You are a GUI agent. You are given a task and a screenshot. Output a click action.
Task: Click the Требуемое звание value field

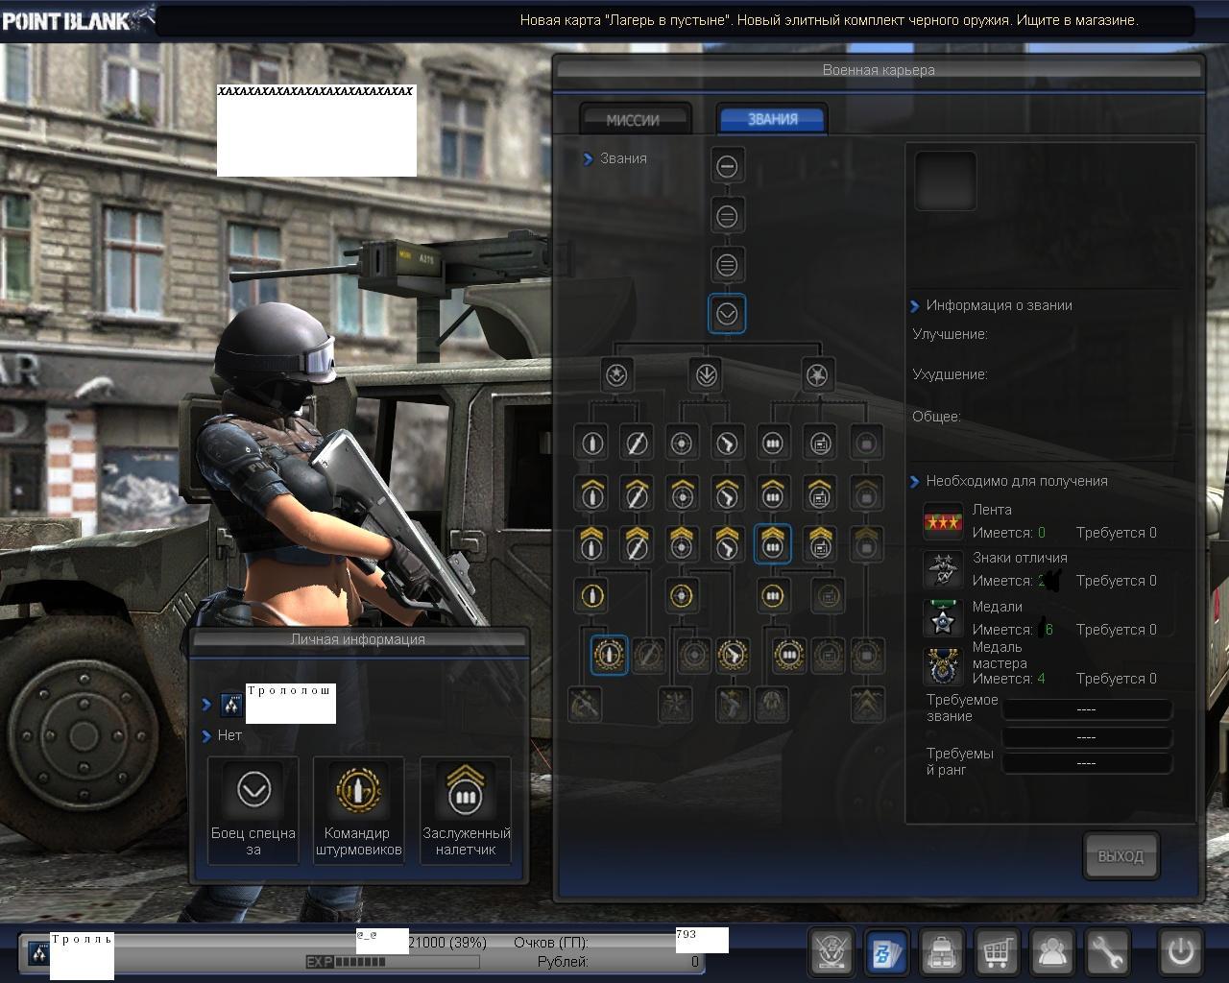pos(1087,709)
